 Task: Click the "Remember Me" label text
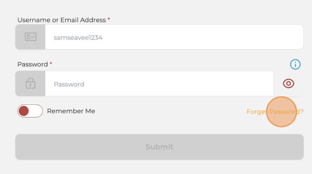click(x=71, y=111)
